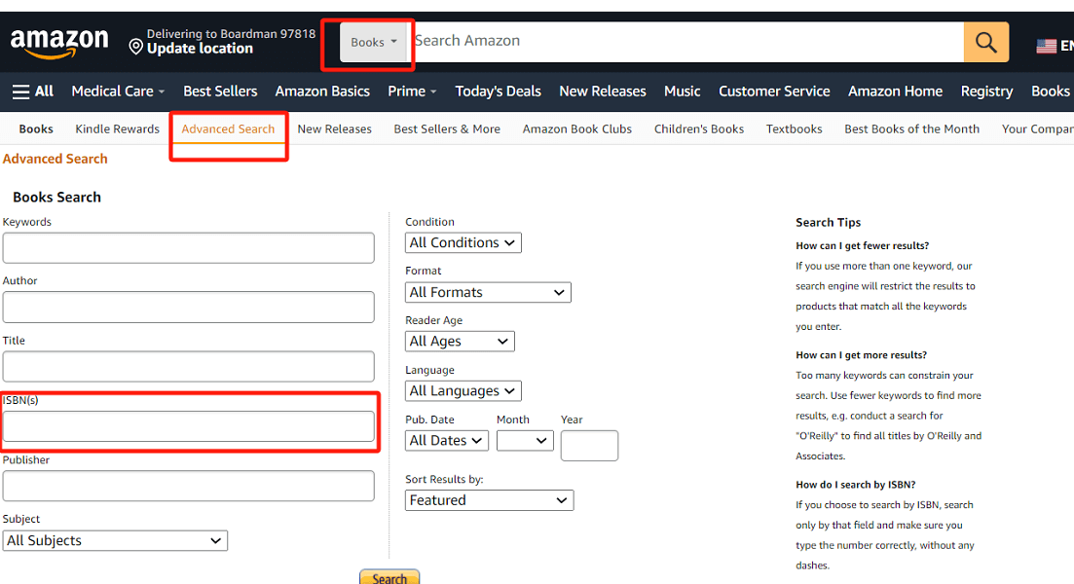The height and width of the screenshot is (584, 1074).
Task: Open the Pub. Date dropdown
Action: 446,440
